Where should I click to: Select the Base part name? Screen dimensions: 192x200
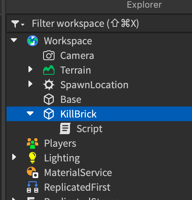71,100
